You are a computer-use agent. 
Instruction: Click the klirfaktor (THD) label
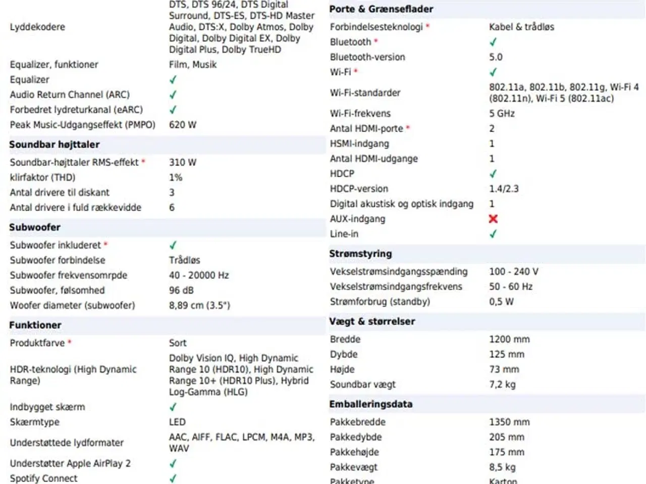coord(42,177)
